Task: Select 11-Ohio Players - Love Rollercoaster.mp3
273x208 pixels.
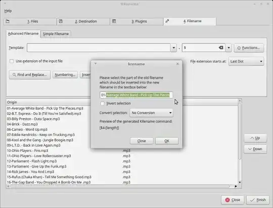Action: [x=39, y=156]
